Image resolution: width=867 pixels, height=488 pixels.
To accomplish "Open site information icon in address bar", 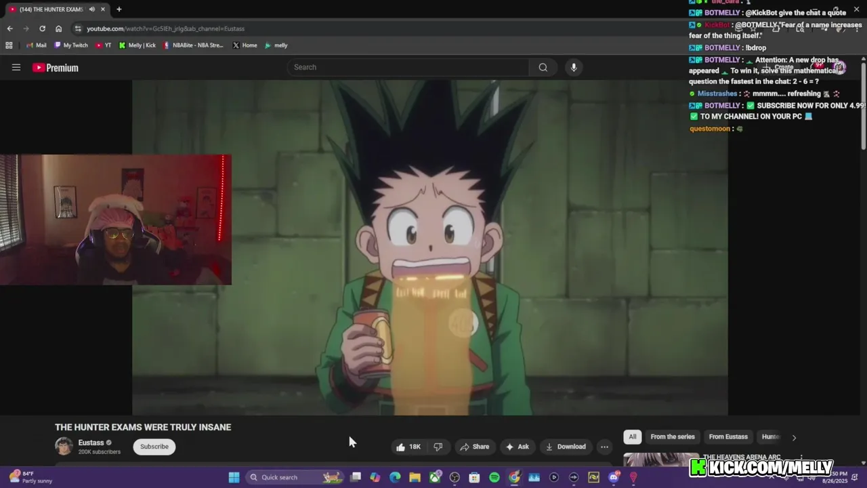I will click(x=78, y=28).
